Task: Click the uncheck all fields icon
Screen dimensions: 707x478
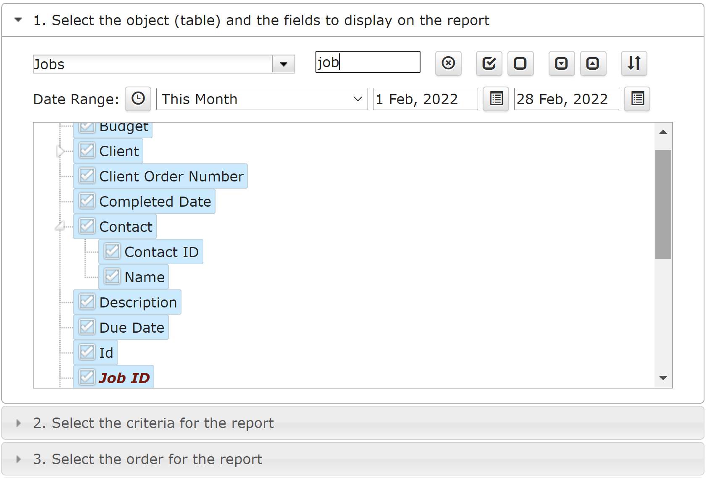Action: [520, 63]
